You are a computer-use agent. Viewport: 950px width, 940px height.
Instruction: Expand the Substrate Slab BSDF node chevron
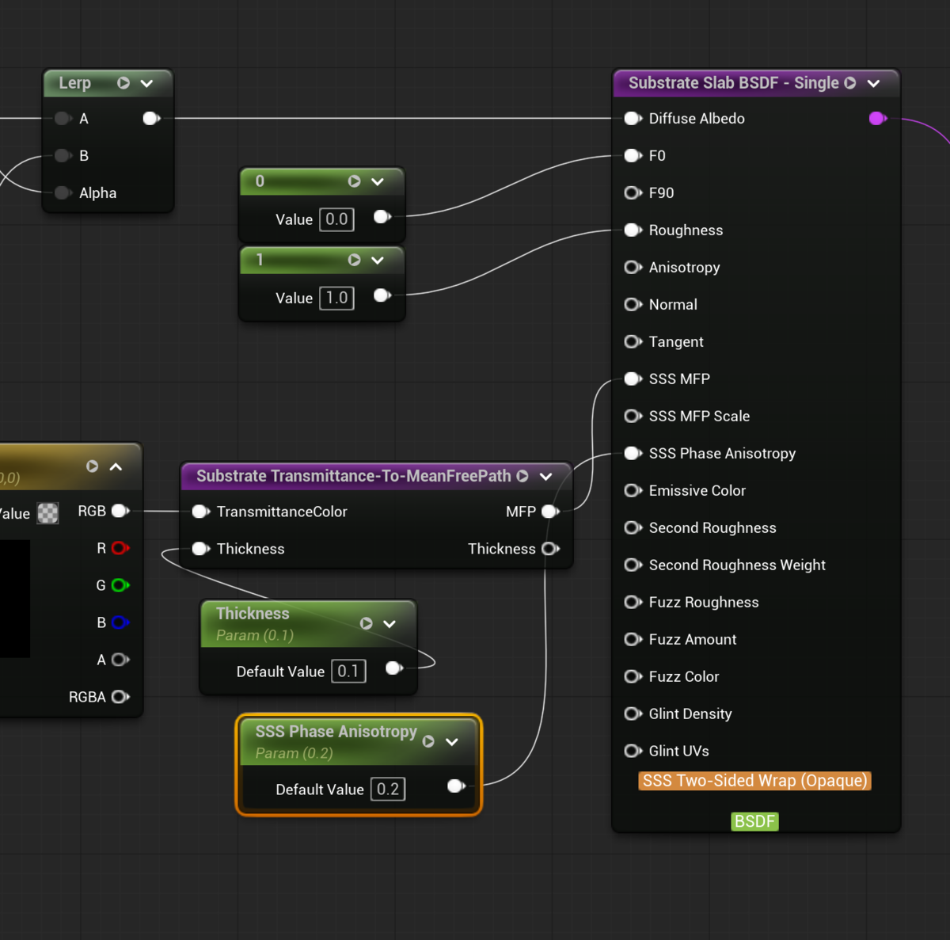pyautogui.click(x=873, y=83)
